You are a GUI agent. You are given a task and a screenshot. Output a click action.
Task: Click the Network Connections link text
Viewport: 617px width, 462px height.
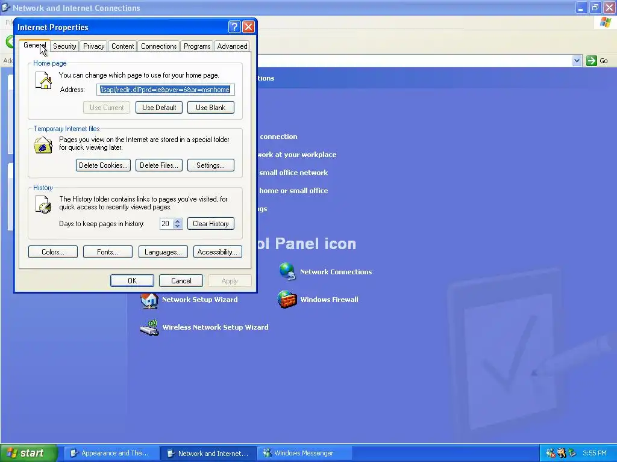[x=336, y=272]
